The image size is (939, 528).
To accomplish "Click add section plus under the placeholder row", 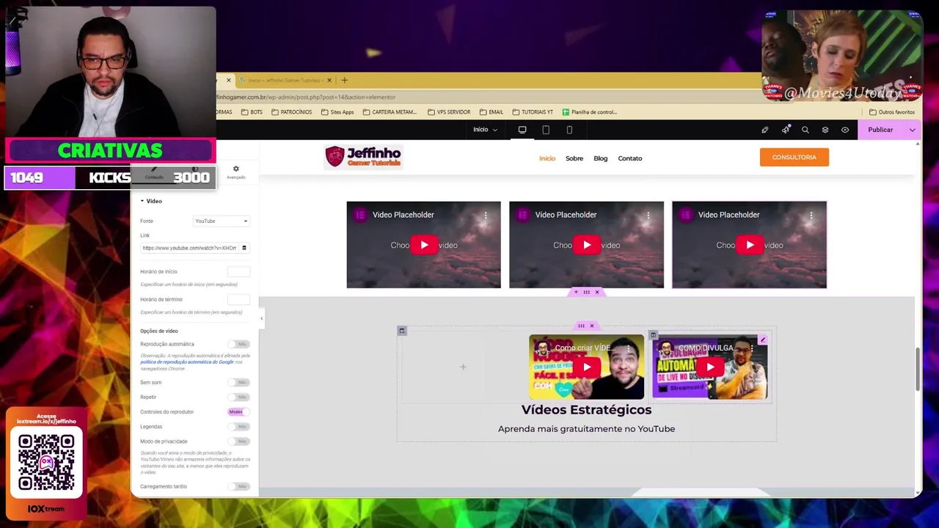I will 576,292.
